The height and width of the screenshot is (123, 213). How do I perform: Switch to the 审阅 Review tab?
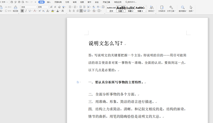pyautogui.click(x=74, y=2)
